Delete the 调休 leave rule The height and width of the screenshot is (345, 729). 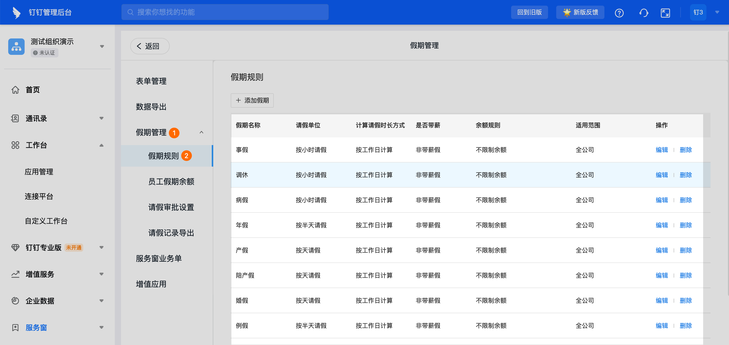(x=685, y=175)
